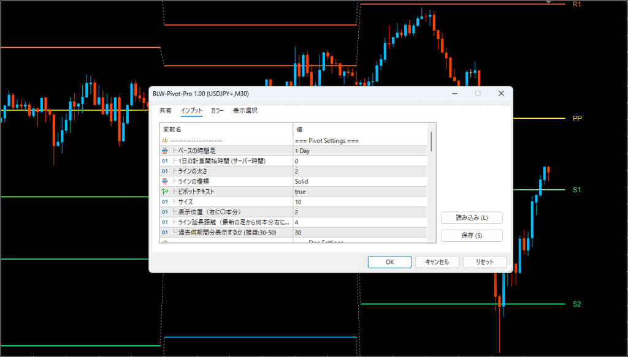Click the enum icon beside ベースの時間足
The height and width of the screenshot is (357, 628).
(x=164, y=151)
